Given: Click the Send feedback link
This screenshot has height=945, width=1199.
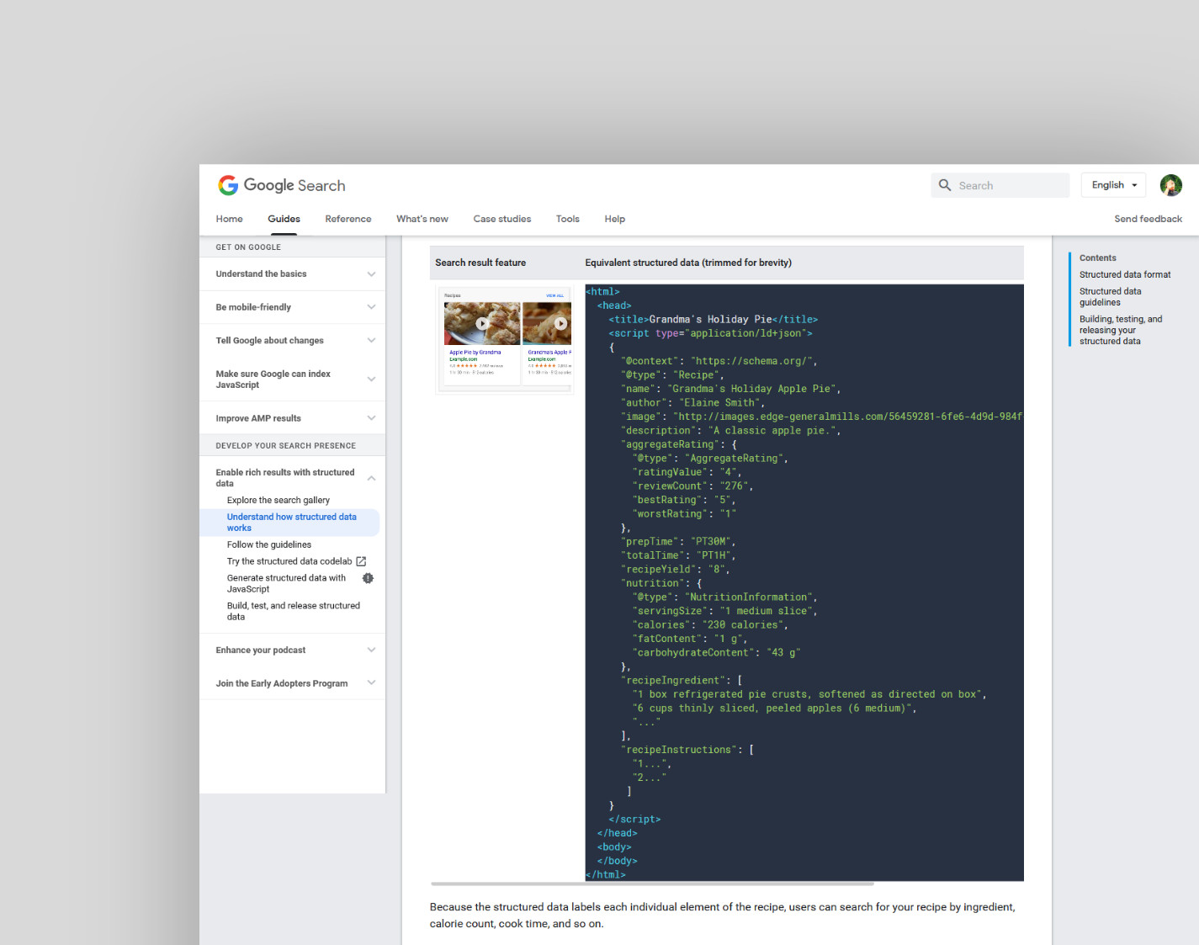Looking at the screenshot, I should 1148,219.
